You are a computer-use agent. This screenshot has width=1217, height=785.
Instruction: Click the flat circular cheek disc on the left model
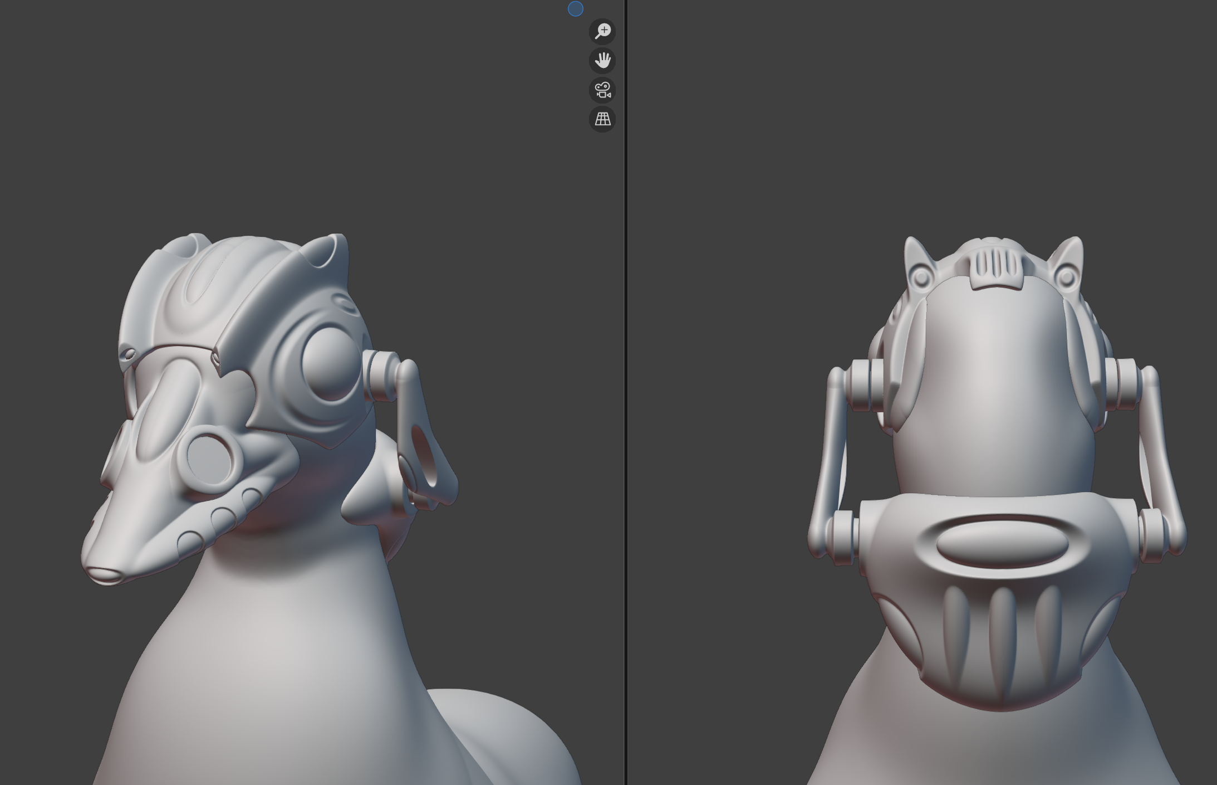(x=209, y=459)
